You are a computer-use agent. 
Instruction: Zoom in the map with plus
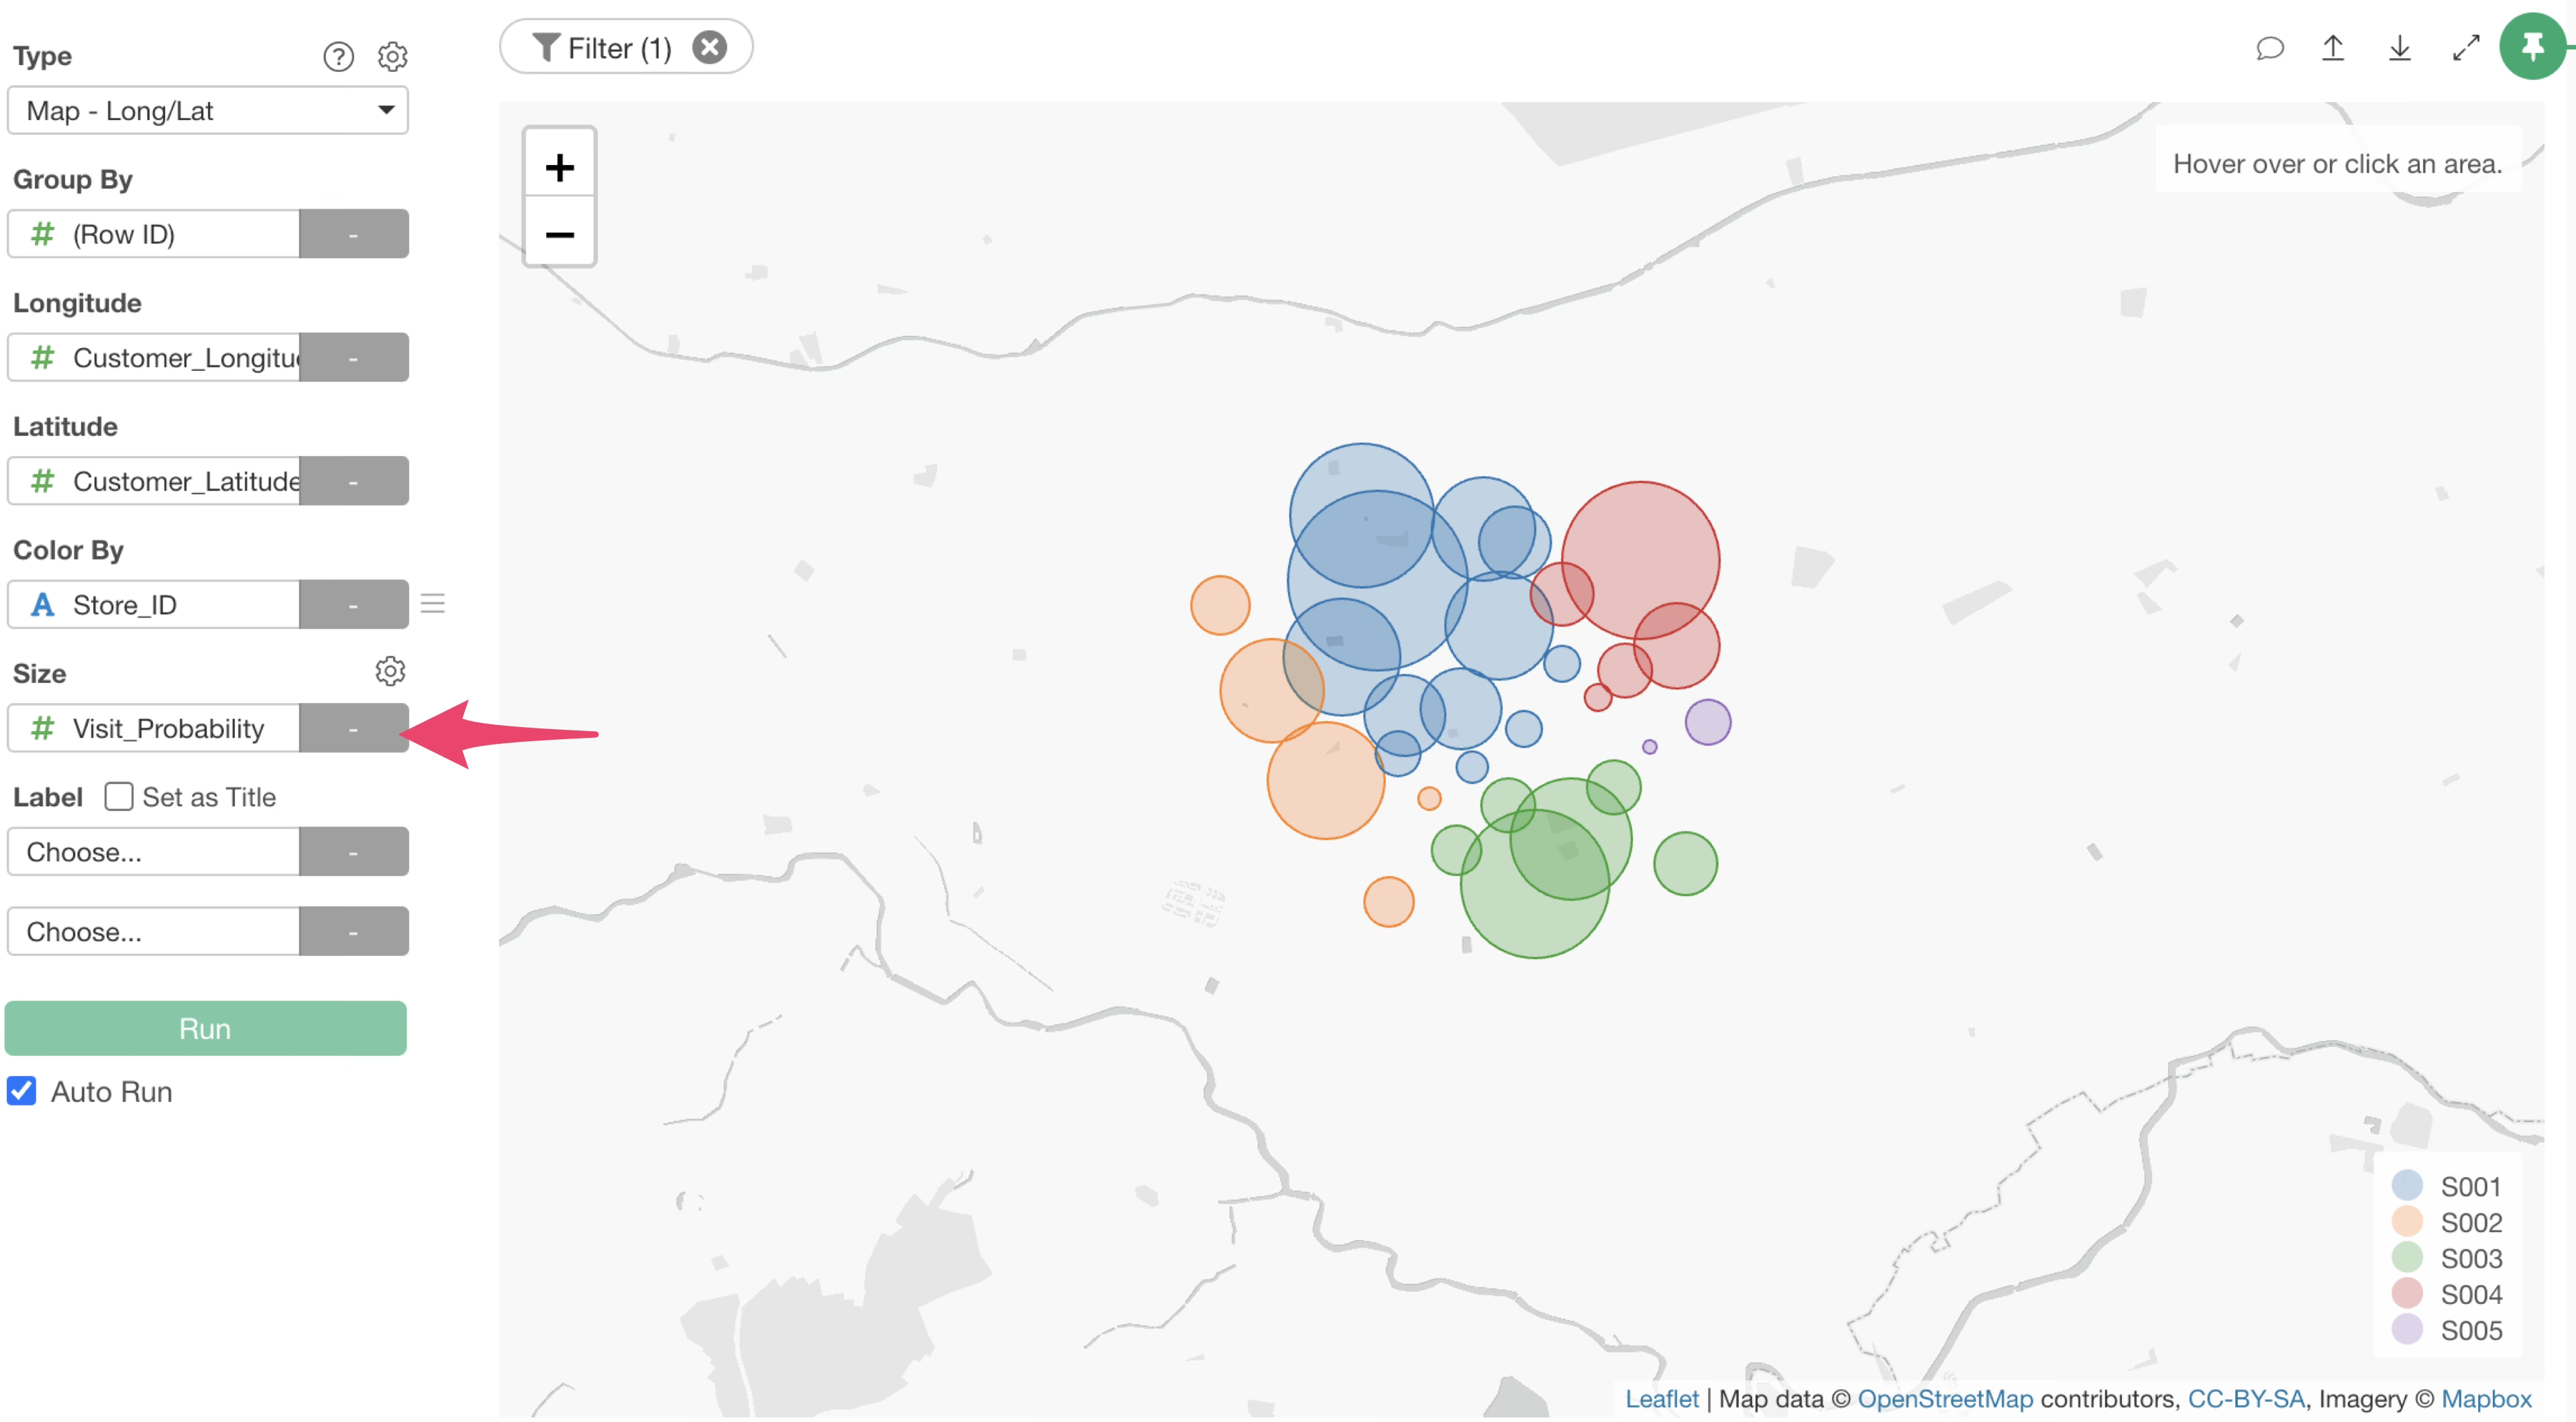559,166
